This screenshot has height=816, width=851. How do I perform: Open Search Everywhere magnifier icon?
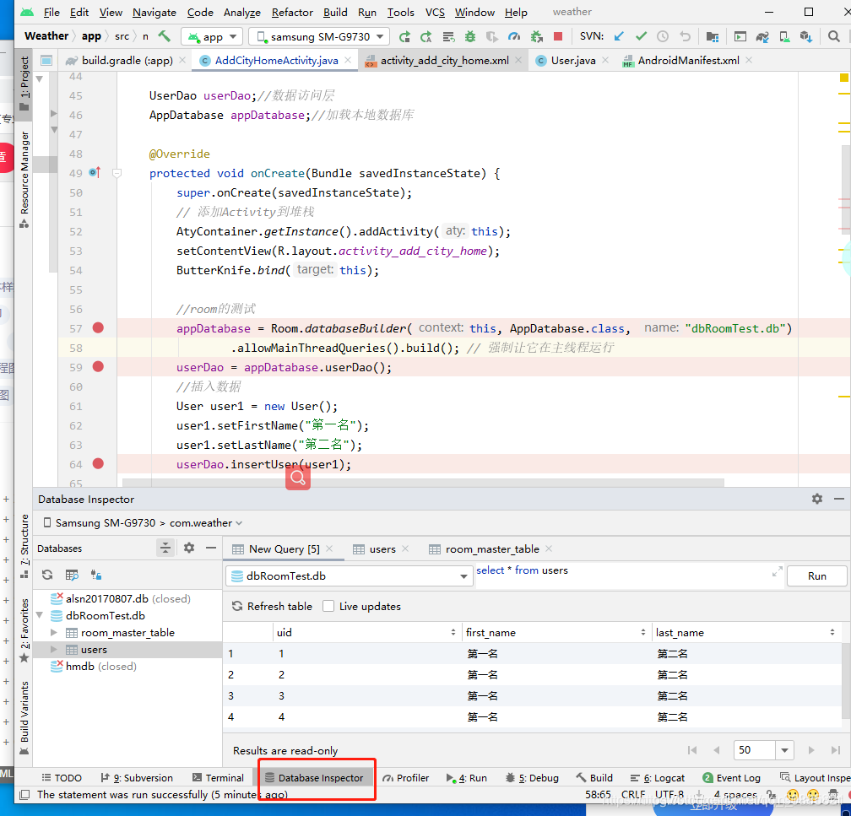833,36
